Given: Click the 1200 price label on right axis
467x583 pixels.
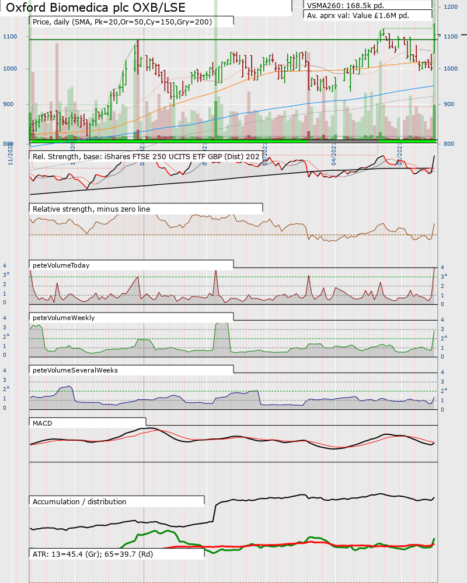Looking at the screenshot, I should (451, 6).
